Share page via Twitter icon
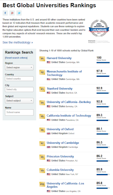 [19, 13]
